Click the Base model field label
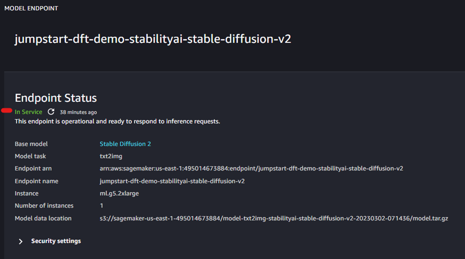465x259 pixels. coord(31,144)
